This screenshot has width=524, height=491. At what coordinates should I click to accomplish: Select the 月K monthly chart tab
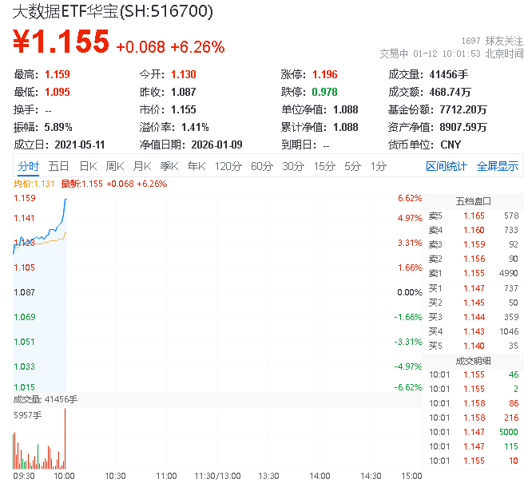click(142, 166)
